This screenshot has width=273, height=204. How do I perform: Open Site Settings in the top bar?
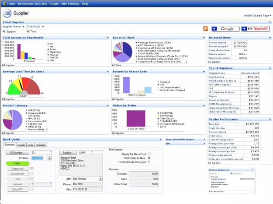pos(70,3)
